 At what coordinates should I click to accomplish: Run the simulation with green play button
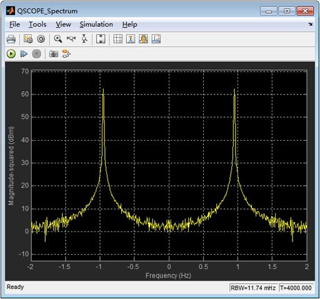11,54
